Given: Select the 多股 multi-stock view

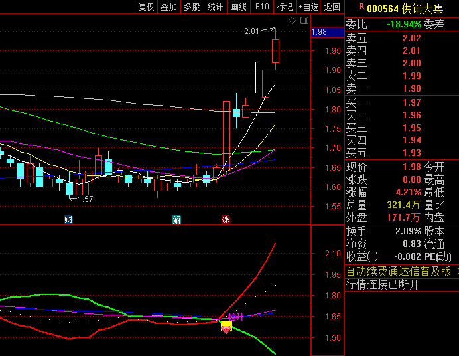Looking at the screenshot, I should pyautogui.click(x=192, y=7).
